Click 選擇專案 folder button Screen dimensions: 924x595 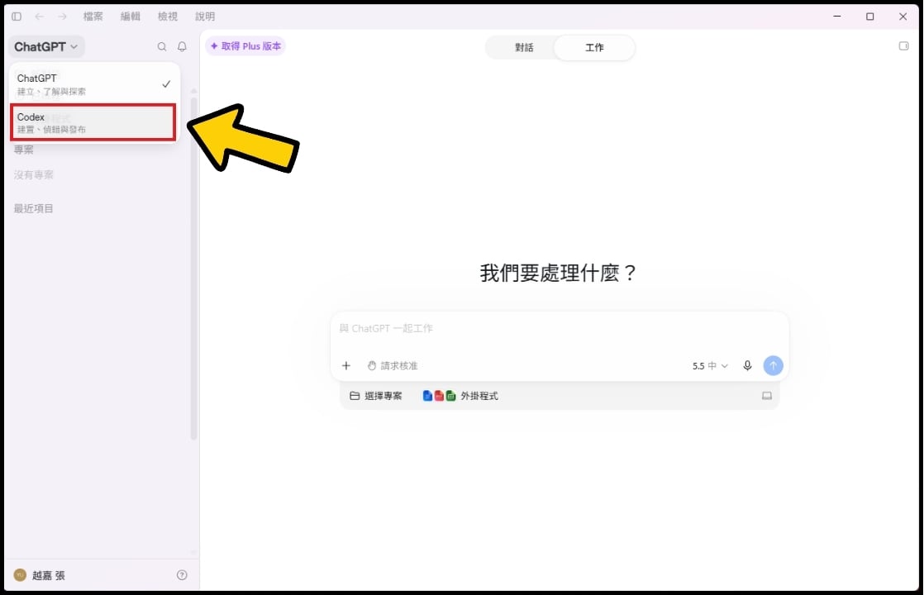pos(376,396)
